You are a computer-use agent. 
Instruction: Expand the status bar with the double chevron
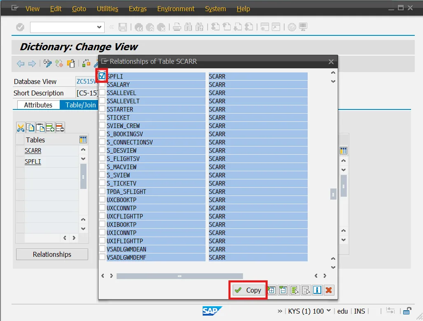280,311
